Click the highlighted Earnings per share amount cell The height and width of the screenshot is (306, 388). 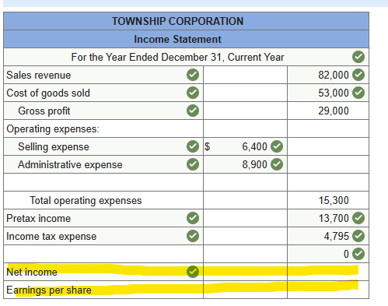click(x=328, y=290)
